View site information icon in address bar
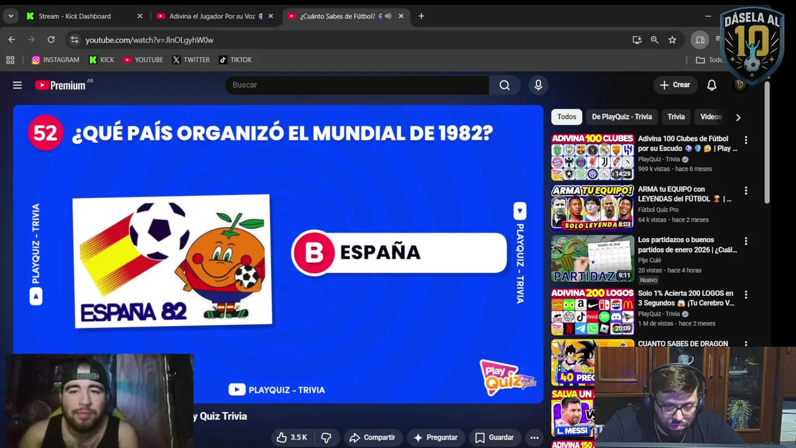The image size is (796, 448). [x=74, y=40]
